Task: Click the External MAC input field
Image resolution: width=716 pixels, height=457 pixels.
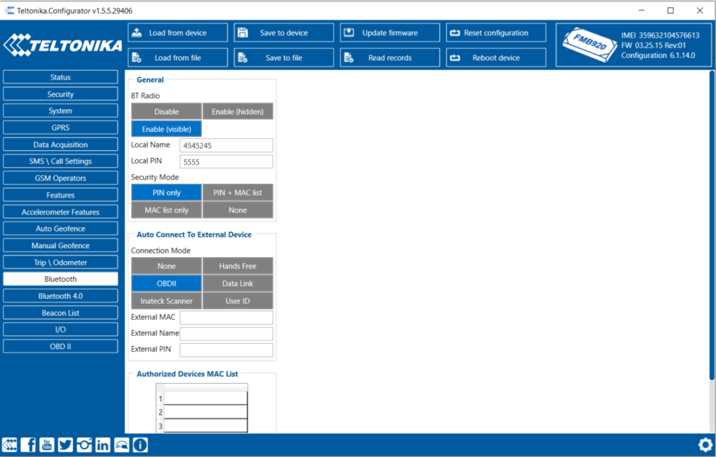Action: tap(227, 317)
